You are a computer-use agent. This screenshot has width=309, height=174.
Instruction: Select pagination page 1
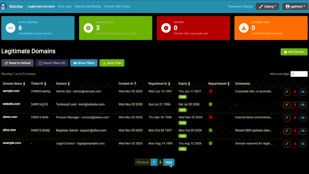[154, 162]
